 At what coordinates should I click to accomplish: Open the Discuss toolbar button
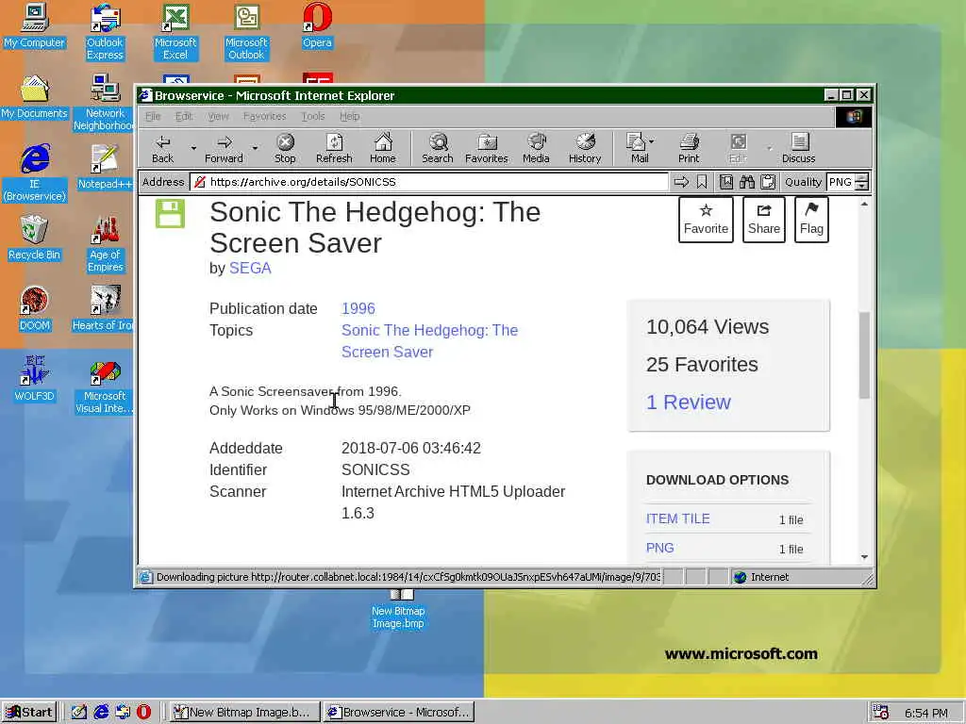click(x=799, y=149)
